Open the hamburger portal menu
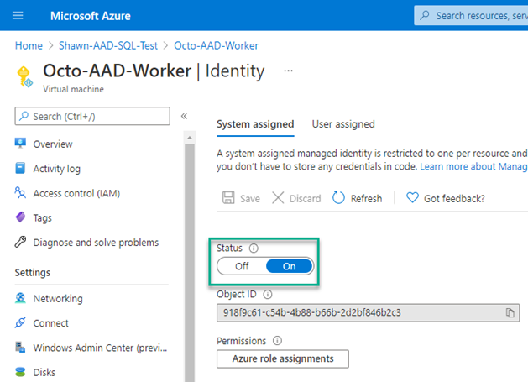 pyautogui.click(x=18, y=16)
